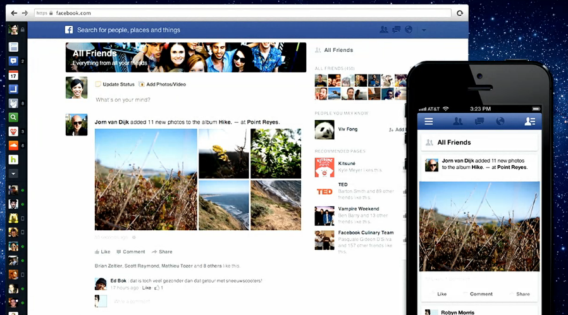Click the browser reload button
This screenshot has height=315, width=568.
(x=460, y=13)
